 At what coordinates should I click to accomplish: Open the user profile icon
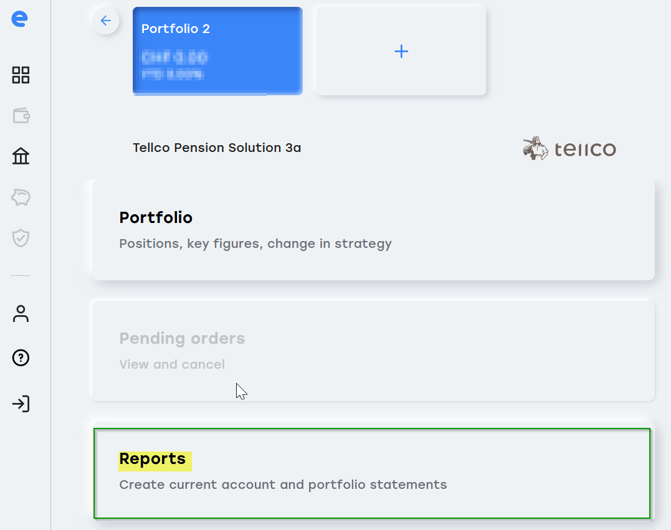click(x=21, y=313)
